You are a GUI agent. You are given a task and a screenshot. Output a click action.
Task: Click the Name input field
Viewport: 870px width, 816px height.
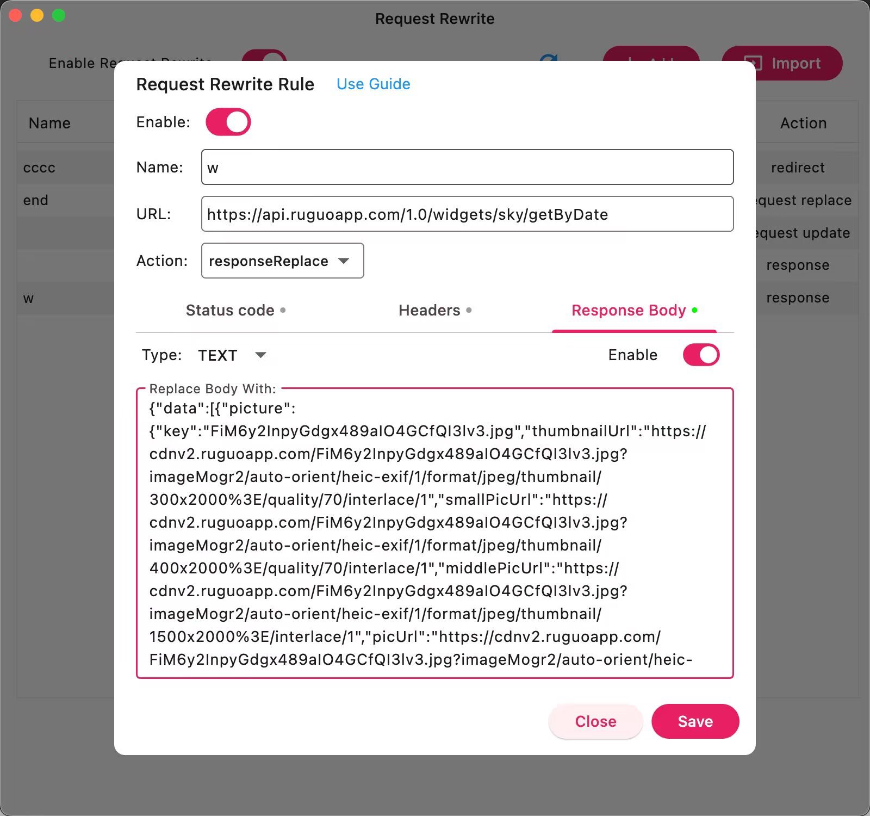[467, 167]
